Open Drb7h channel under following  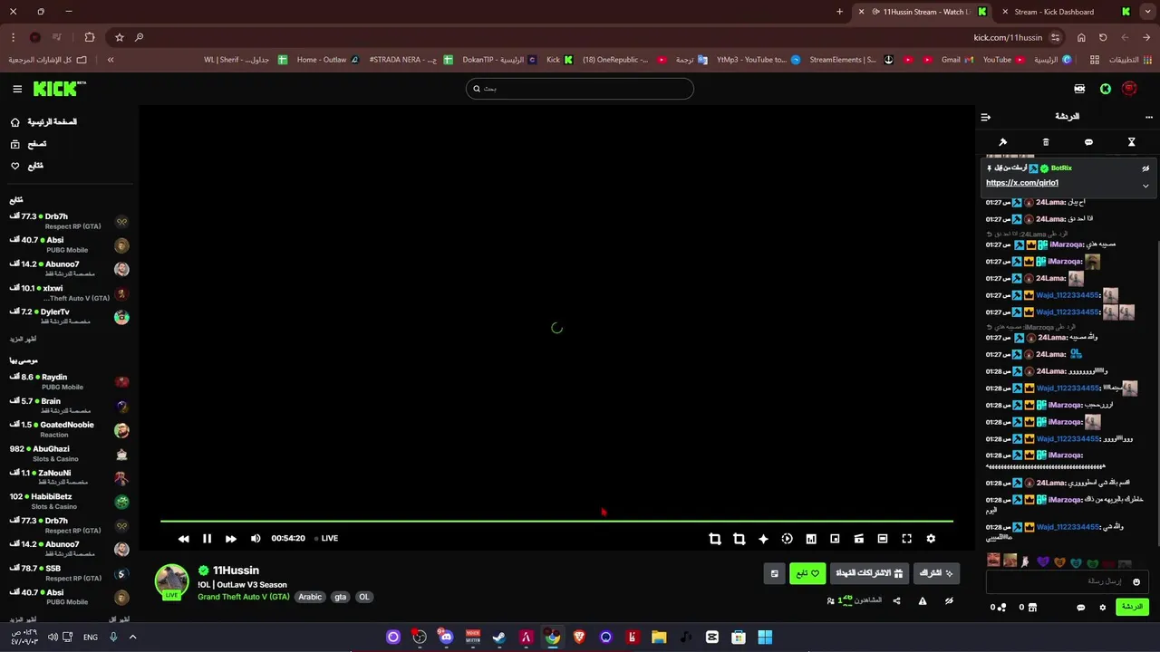click(x=69, y=221)
